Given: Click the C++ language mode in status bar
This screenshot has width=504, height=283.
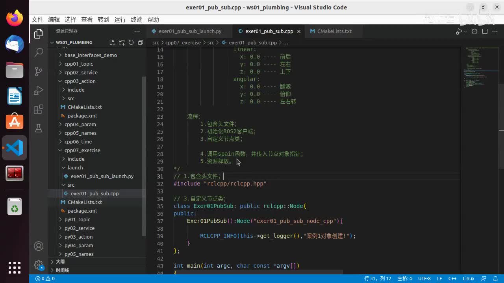Looking at the screenshot, I should pos(452,278).
